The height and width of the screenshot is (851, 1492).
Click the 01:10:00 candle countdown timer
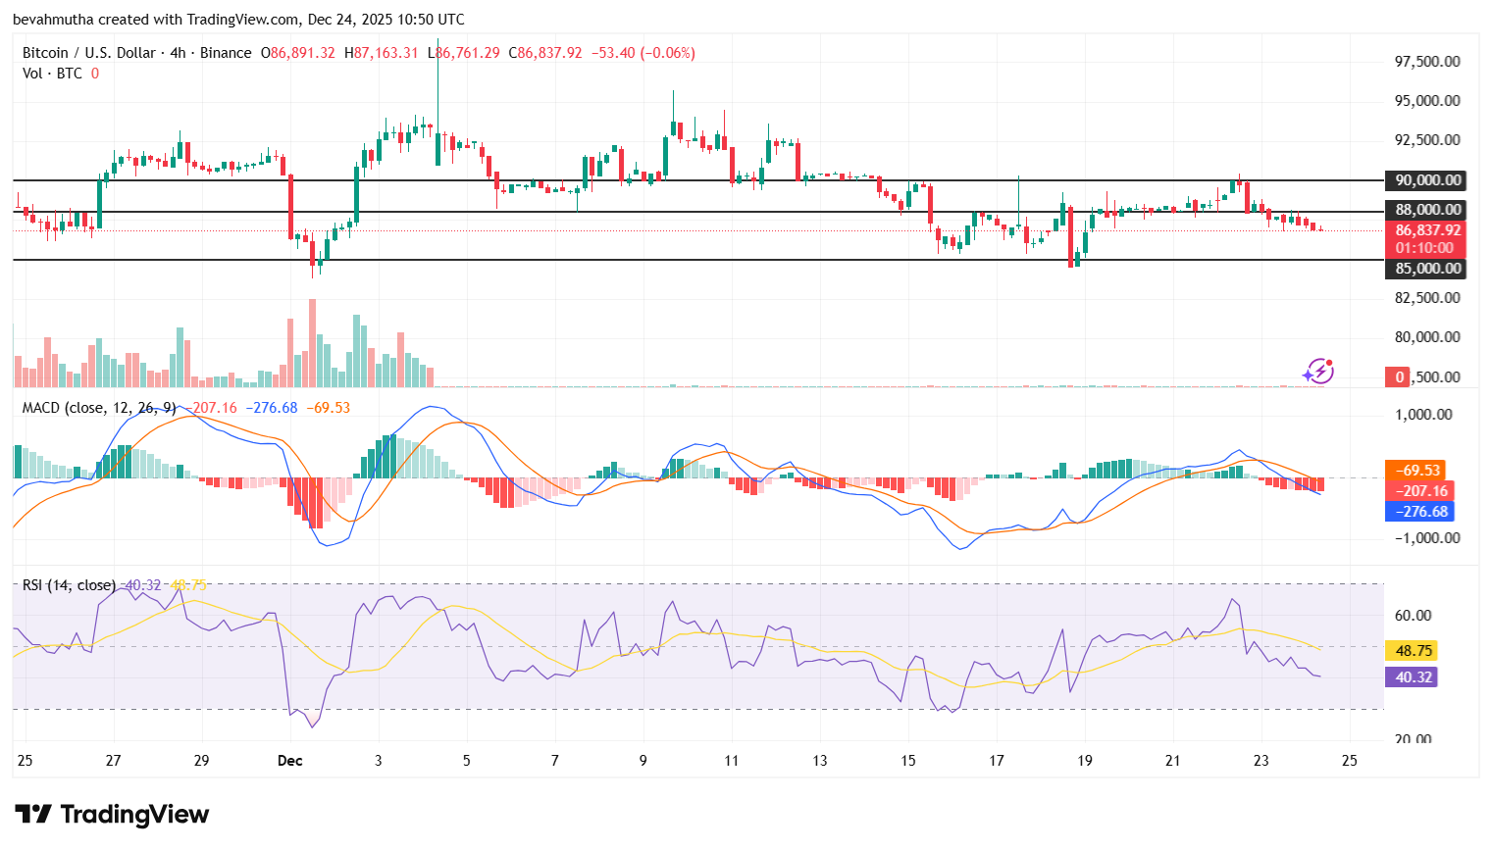pyautogui.click(x=1424, y=248)
